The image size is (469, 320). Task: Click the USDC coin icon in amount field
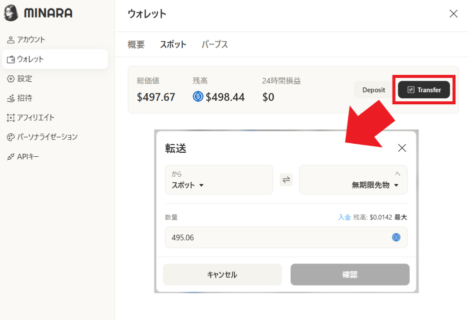(397, 238)
